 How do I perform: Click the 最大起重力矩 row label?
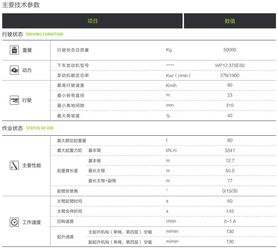[x=70, y=151]
